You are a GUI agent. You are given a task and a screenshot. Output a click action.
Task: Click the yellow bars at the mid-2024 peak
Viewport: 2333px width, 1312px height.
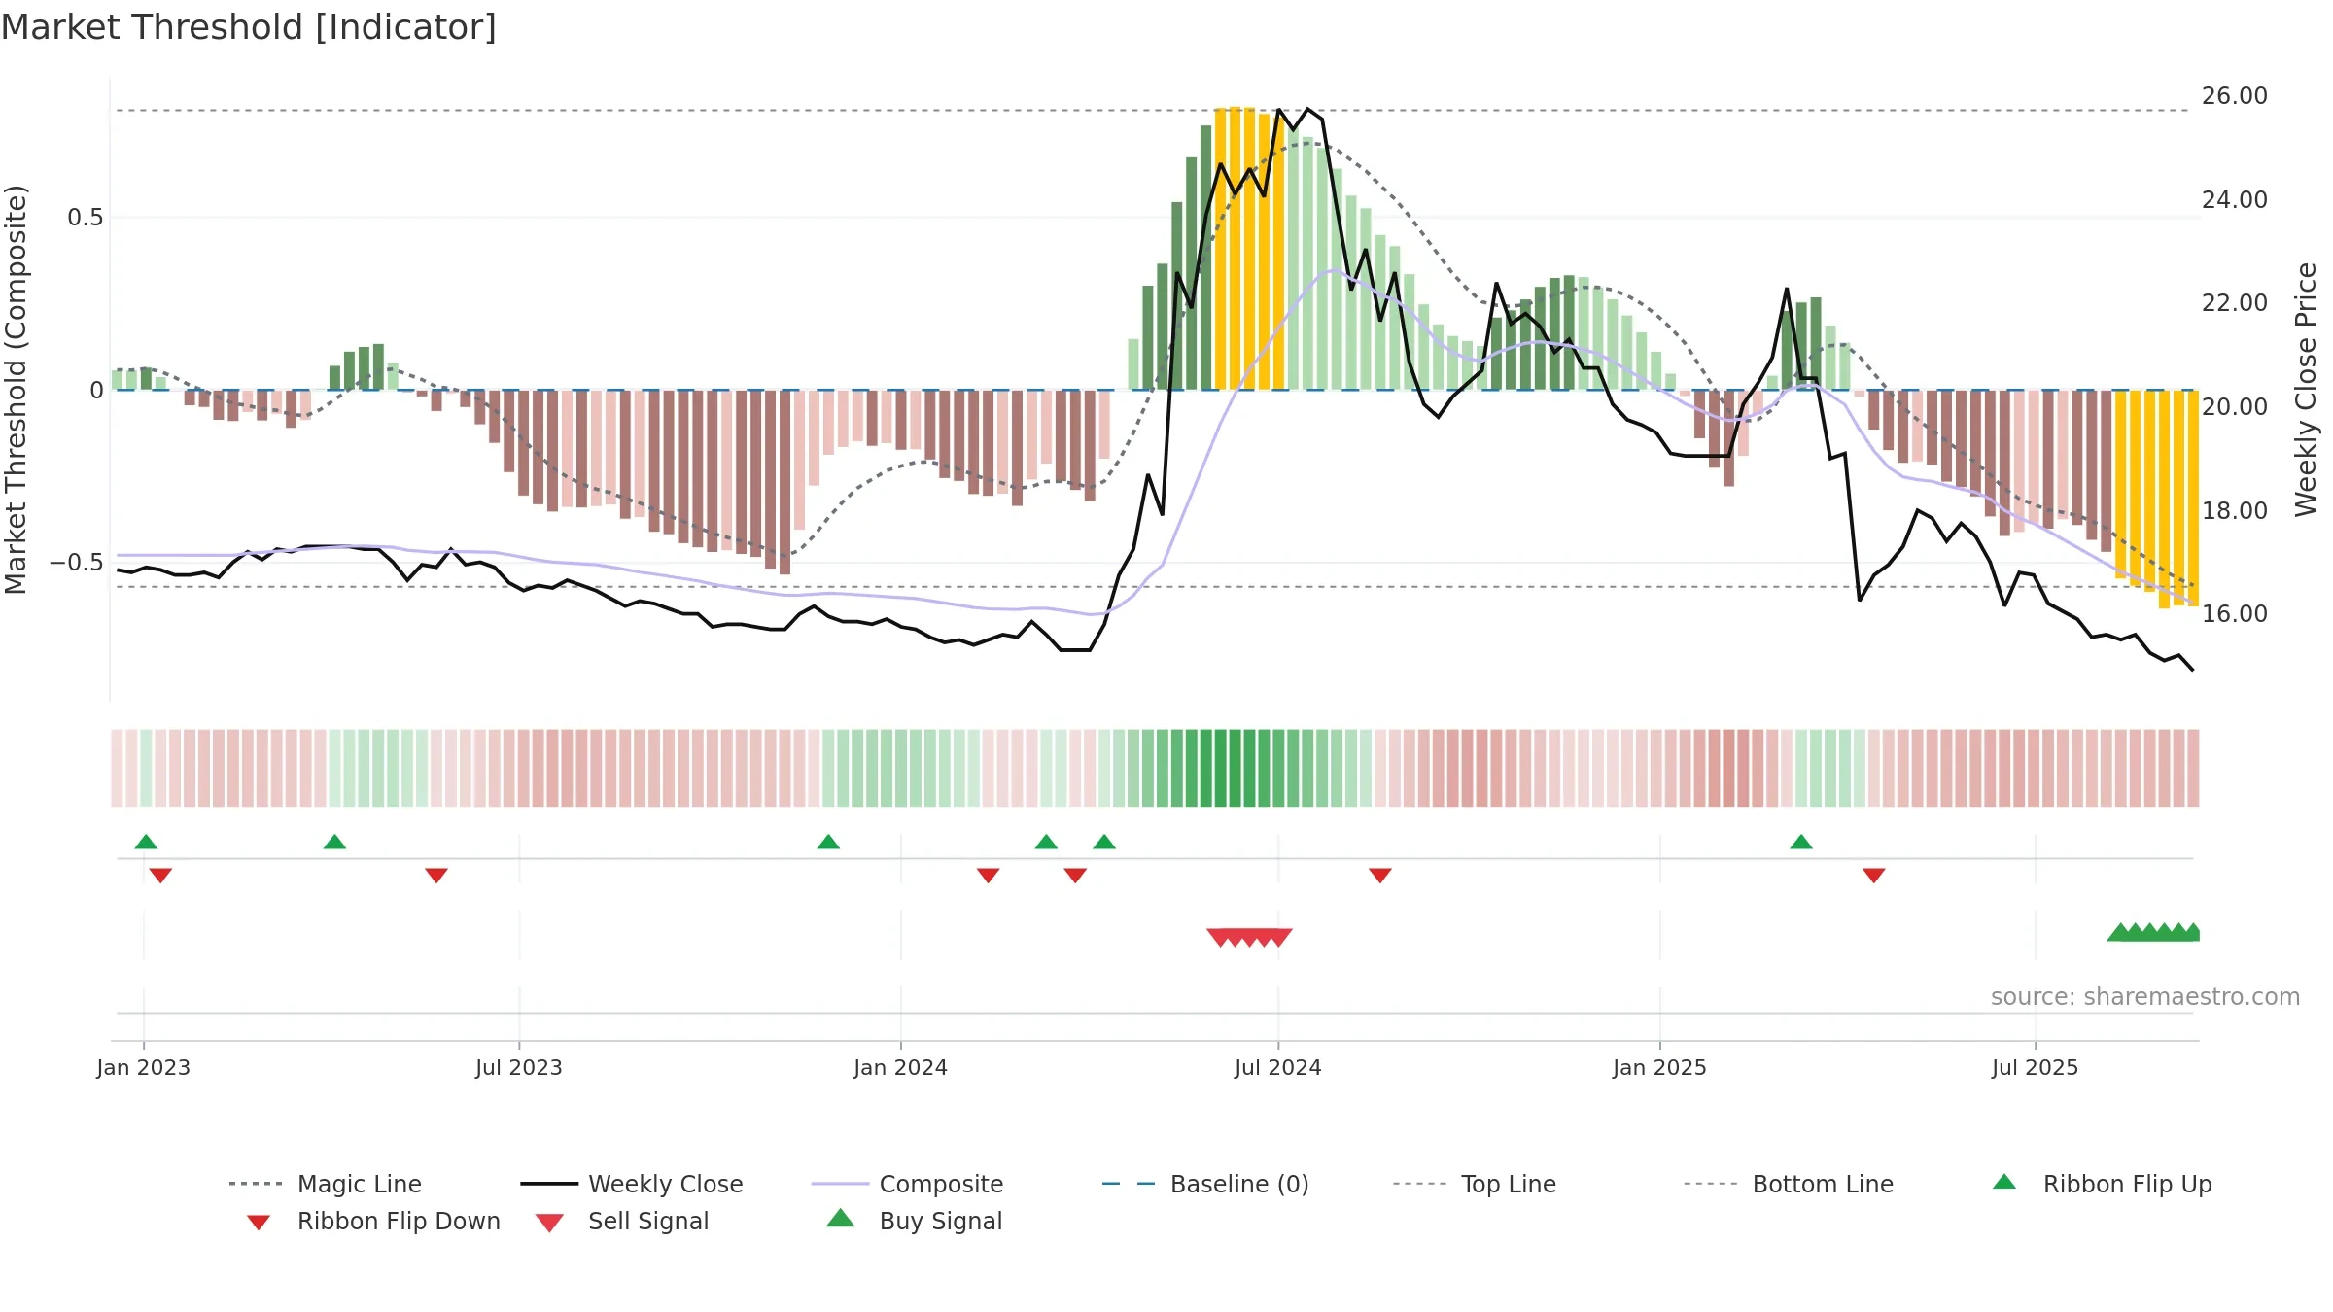[x=1250, y=249]
